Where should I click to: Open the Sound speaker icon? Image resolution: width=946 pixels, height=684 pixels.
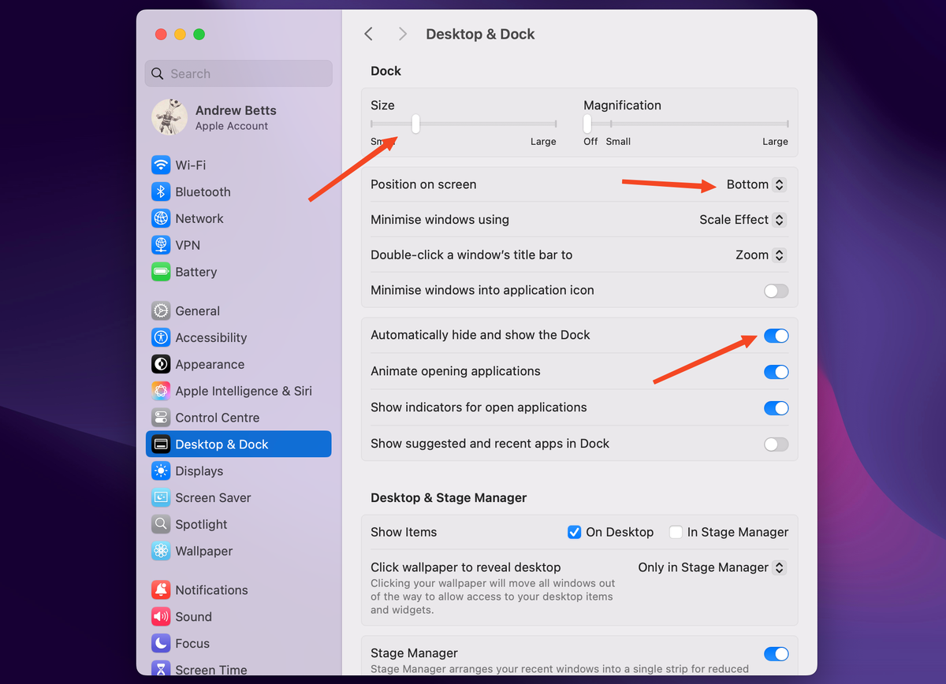coord(161,616)
